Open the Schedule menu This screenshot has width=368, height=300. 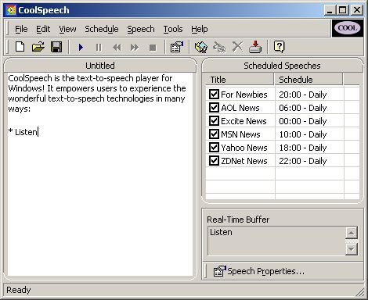click(102, 29)
